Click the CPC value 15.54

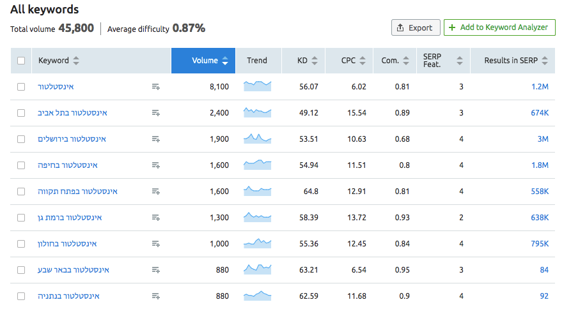[357, 113]
